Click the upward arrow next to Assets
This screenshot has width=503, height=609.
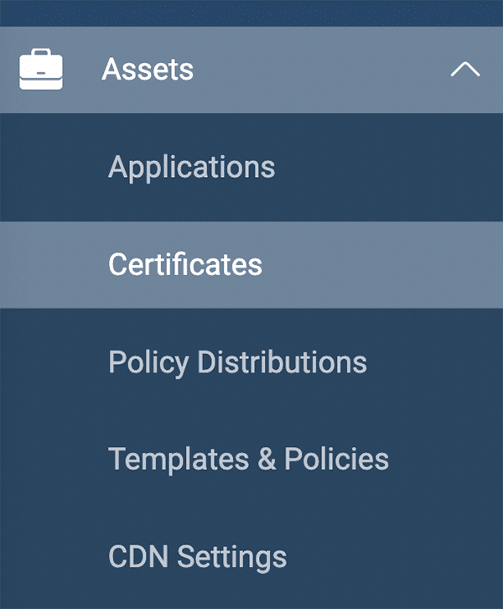coord(465,70)
